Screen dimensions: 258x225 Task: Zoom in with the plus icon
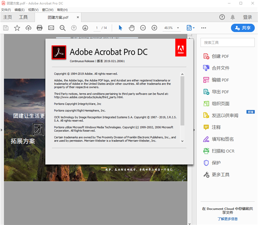coord(154,28)
